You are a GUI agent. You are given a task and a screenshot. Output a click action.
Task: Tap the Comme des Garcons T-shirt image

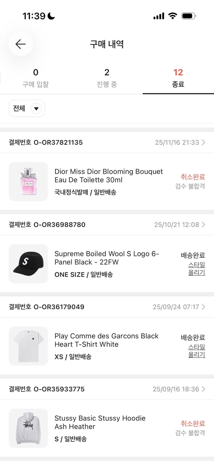click(28, 346)
